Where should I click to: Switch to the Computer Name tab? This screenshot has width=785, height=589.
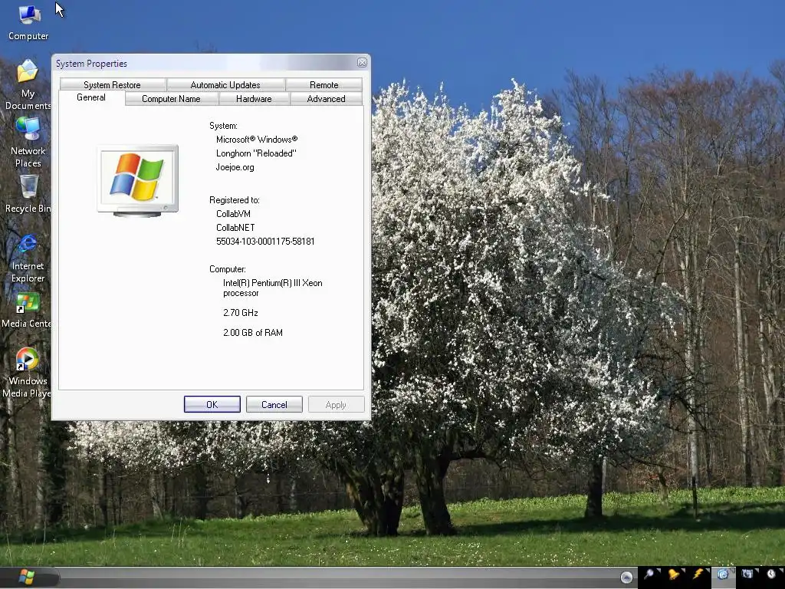(171, 99)
